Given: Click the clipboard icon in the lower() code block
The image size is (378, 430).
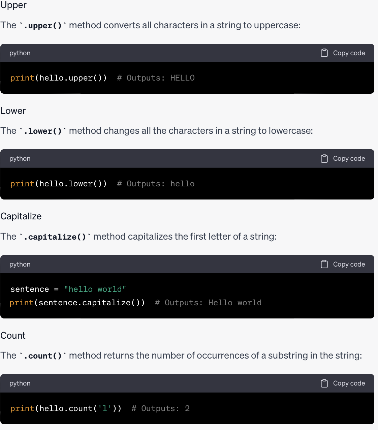Looking at the screenshot, I should (324, 158).
